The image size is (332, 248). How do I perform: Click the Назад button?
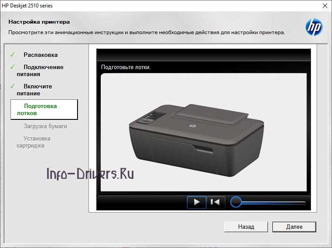[x=246, y=227]
